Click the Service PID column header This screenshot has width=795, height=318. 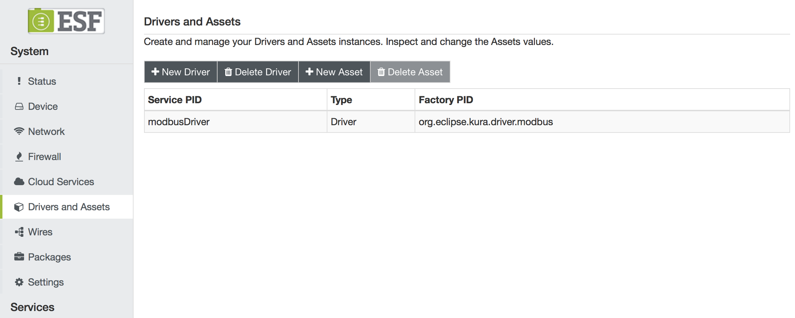pyautogui.click(x=175, y=100)
